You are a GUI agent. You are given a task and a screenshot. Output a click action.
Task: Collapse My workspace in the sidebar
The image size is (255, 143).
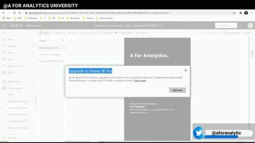(x=33, y=88)
